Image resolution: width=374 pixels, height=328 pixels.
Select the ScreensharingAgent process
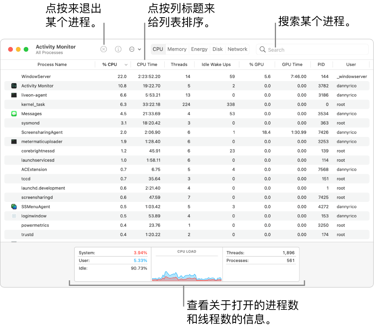187,132
